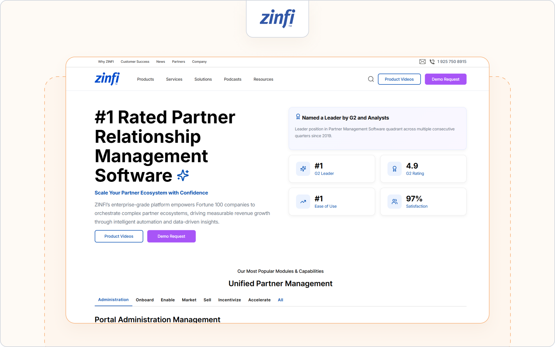Open the Services menu
555x347 pixels.
(174, 79)
